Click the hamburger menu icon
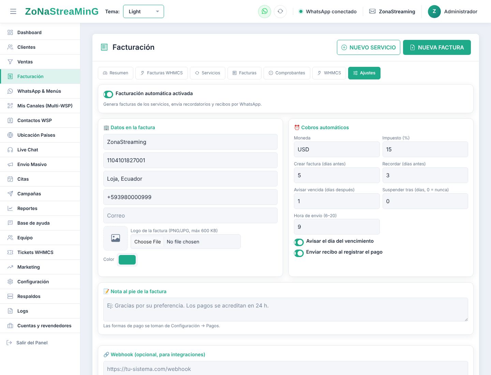Image resolution: width=491 pixels, height=375 pixels. 13,12
